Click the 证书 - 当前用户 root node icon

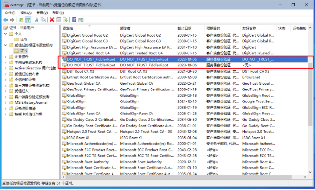pos(6,28)
